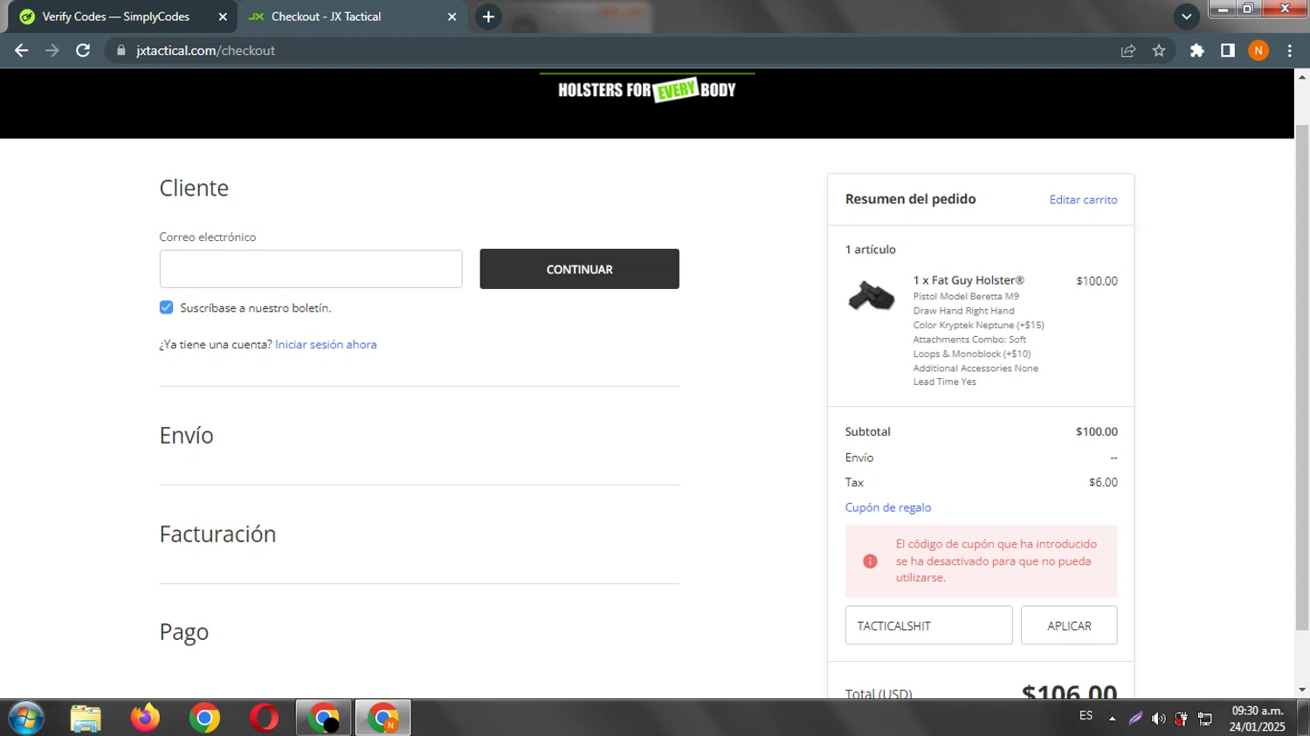Click the Editar carrito link
This screenshot has height=736, width=1310.
pyautogui.click(x=1083, y=200)
